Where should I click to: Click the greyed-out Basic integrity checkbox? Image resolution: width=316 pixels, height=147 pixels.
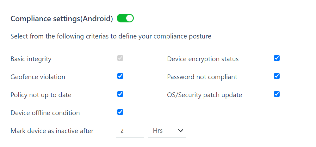point(120,58)
